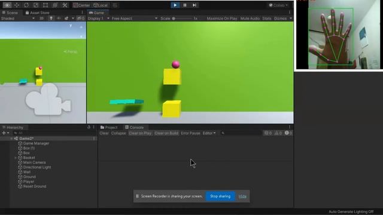This screenshot has width=383, height=215.
Task: Toggle scene effects icon
Action: (66, 19)
